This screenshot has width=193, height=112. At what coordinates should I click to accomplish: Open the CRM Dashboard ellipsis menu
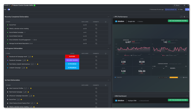tap(187, 96)
